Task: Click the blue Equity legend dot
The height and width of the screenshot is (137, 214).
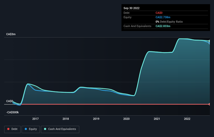Action: 26,129
